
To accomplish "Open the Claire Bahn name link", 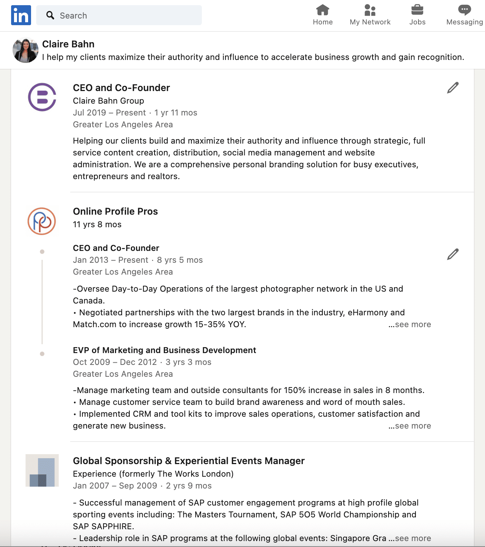I will (68, 44).
